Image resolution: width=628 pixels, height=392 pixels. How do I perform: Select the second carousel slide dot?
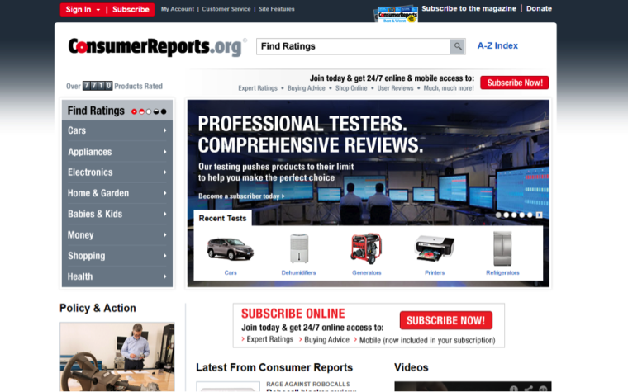507,215
